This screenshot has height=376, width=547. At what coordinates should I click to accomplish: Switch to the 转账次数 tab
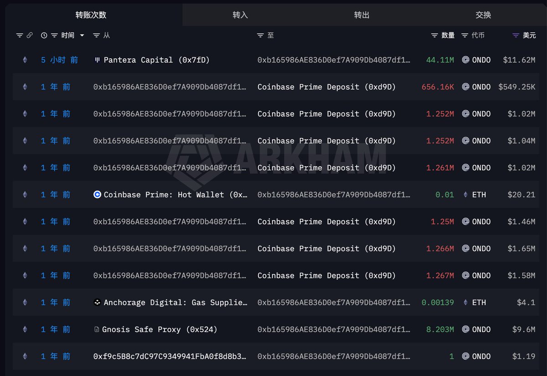coord(91,15)
